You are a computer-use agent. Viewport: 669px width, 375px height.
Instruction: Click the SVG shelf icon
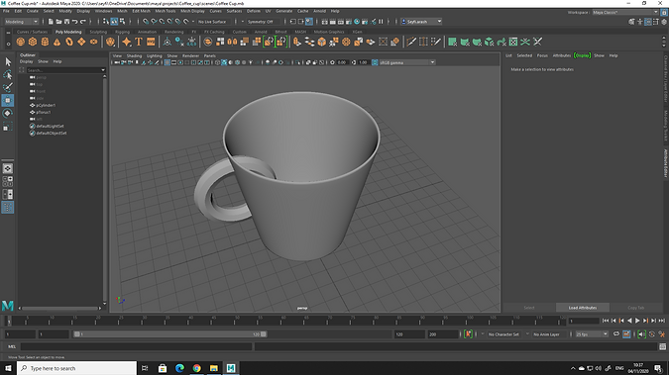click(151, 42)
